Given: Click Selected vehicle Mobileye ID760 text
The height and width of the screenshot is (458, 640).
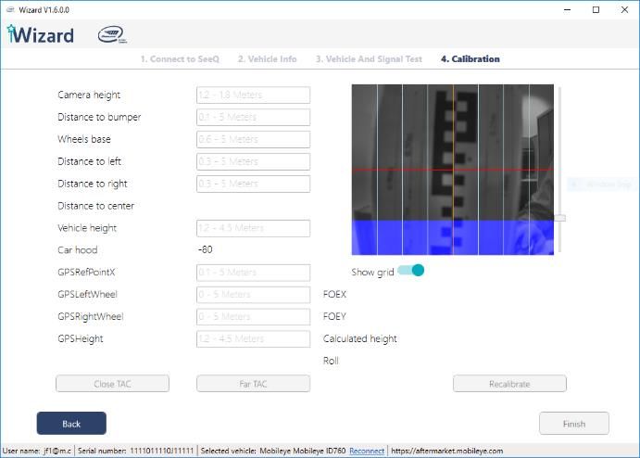Looking at the screenshot, I should (x=273, y=452).
